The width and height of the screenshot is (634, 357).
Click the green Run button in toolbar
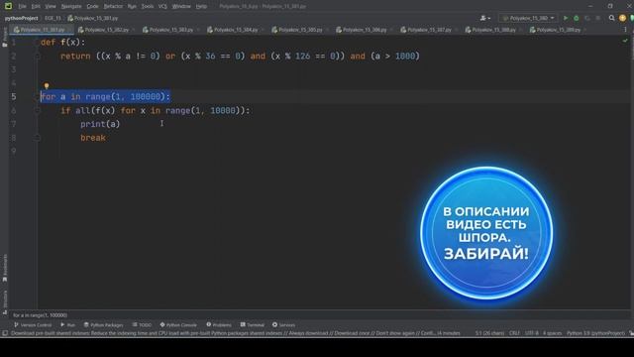[566, 18]
